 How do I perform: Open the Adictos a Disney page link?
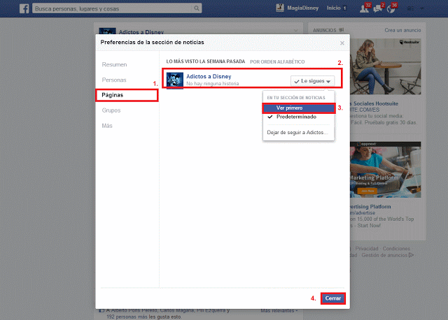coord(209,76)
